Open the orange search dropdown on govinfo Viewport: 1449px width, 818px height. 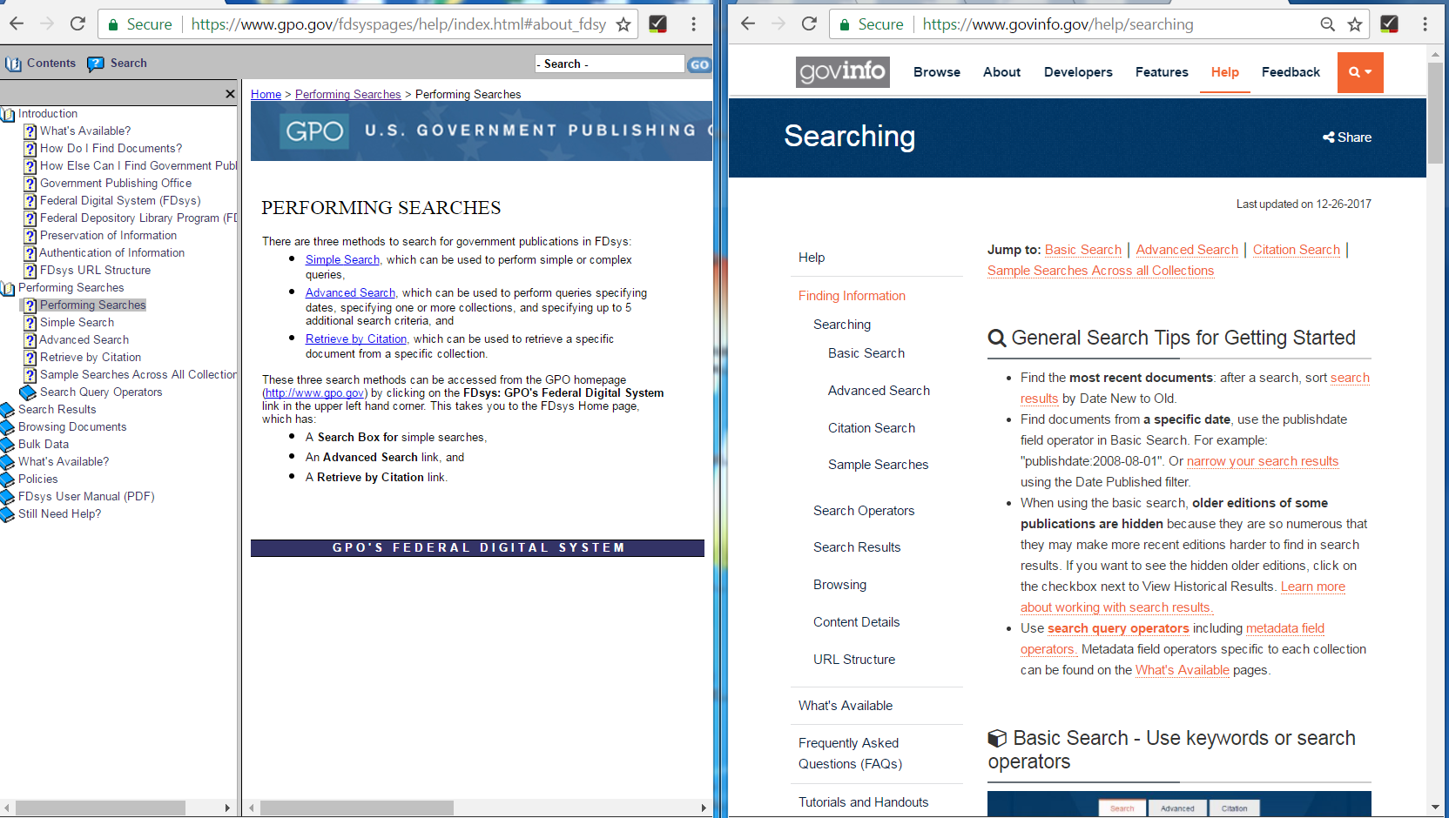pyautogui.click(x=1359, y=72)
